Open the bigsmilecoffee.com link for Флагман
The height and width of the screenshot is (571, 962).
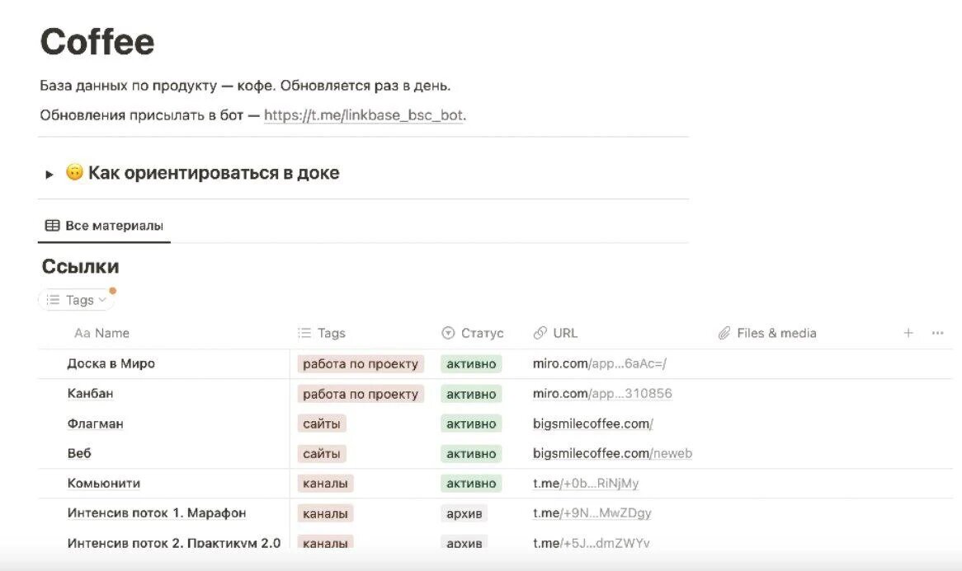click(591, 423)
